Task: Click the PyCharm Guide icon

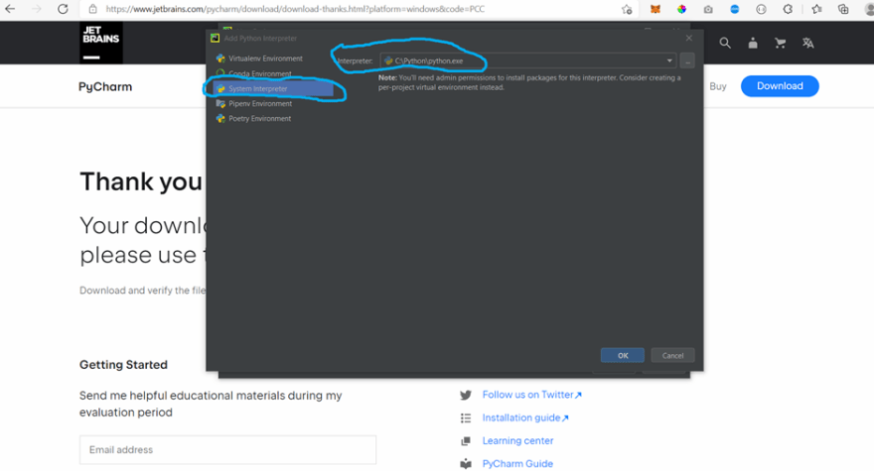Action: [466, 464]
